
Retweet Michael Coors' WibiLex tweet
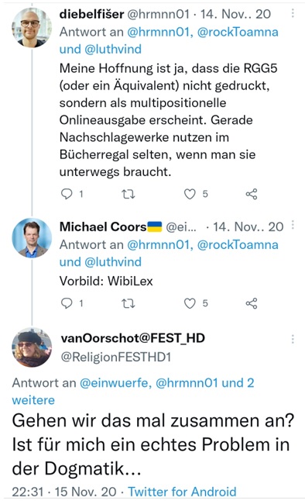[x=129, y=303]
